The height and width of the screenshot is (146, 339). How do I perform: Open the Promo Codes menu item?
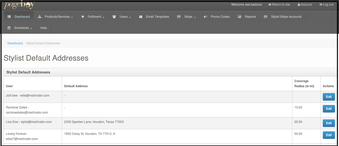click(217, 17)
